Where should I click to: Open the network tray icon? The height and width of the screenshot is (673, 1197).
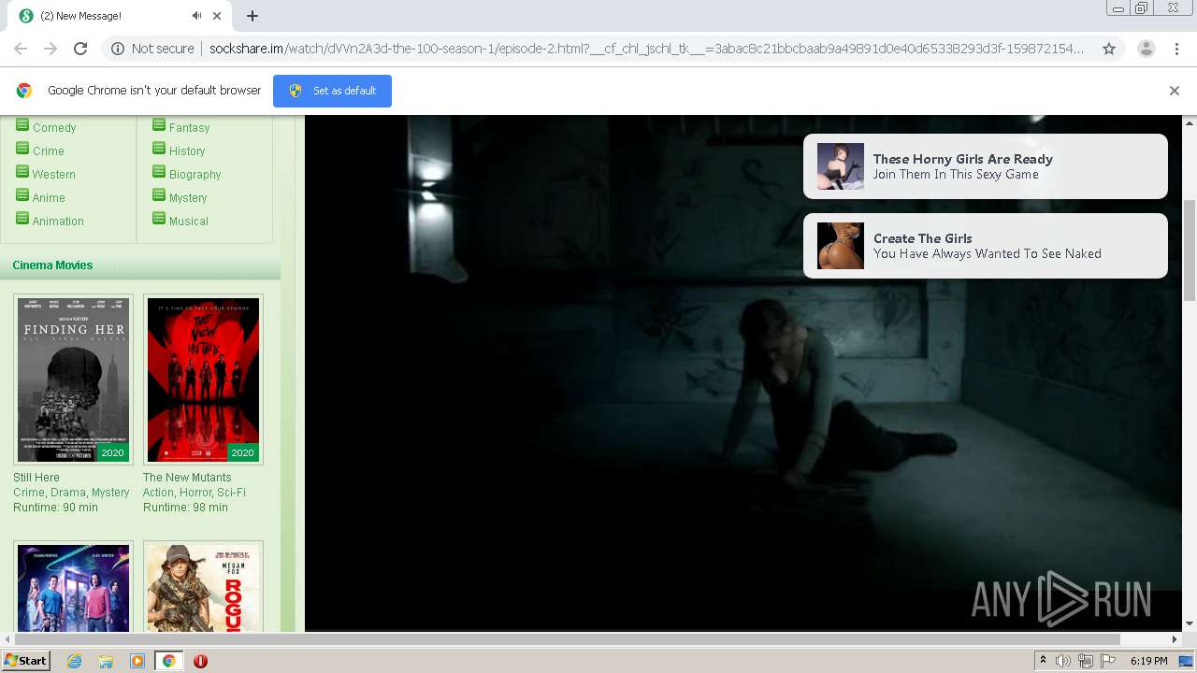tap(1086, 661)
